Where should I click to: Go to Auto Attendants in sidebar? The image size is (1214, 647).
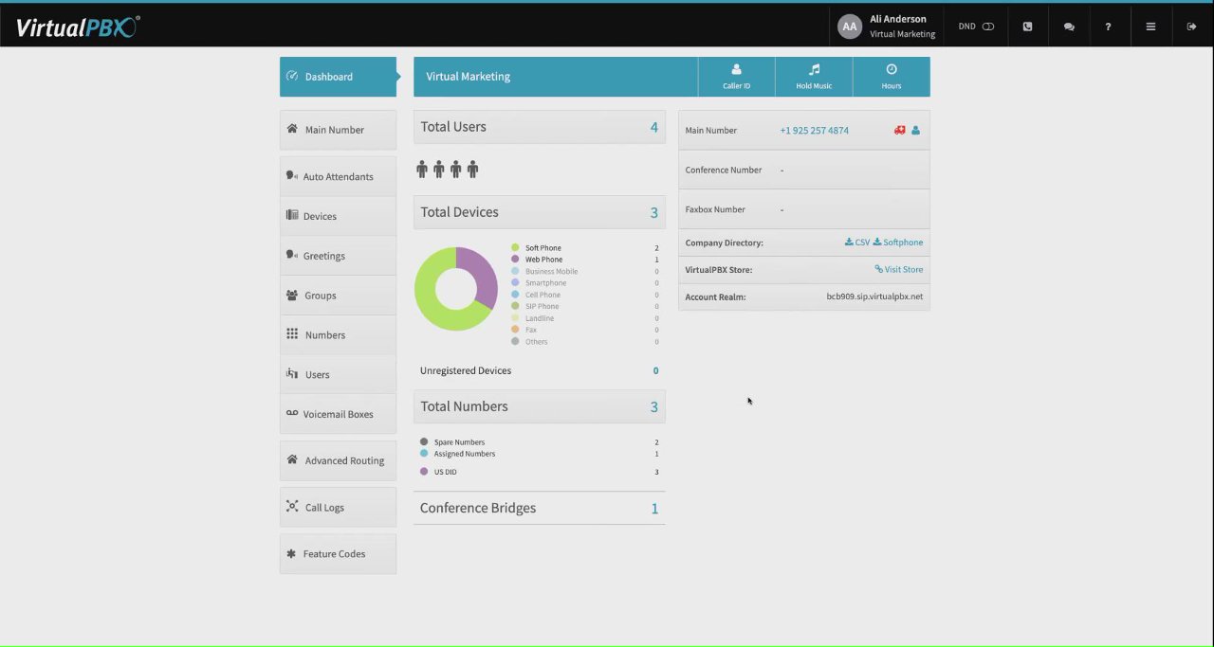[x=338, y=176]
